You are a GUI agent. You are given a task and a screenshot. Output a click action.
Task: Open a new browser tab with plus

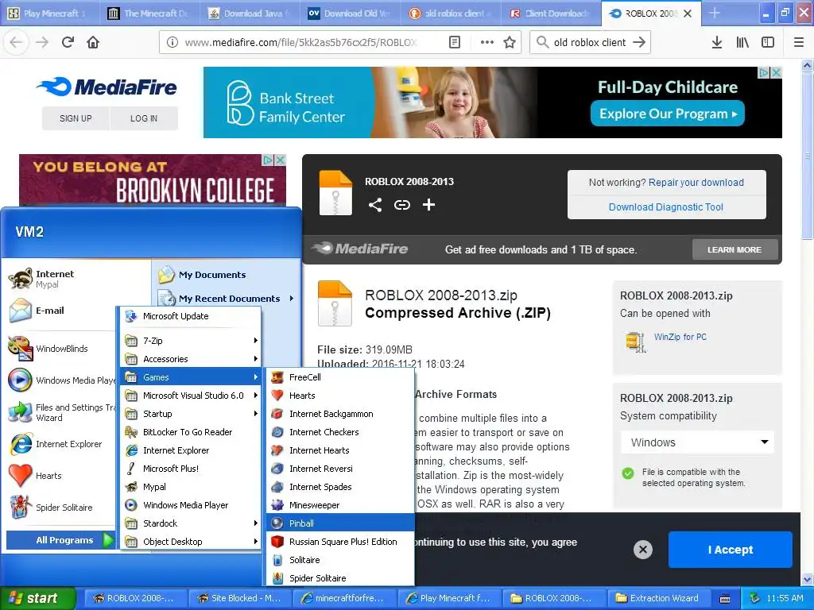(x=715, y=13)
